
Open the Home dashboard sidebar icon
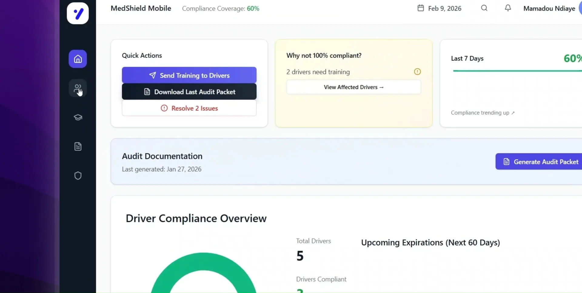point(78,59)
